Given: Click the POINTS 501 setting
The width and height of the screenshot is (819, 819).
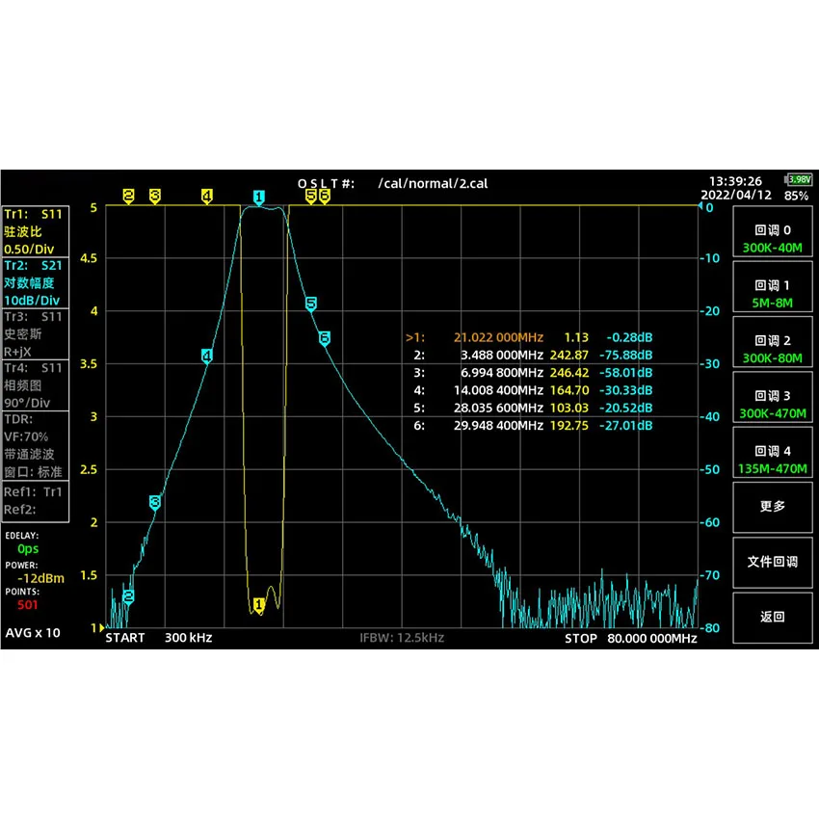Looking at the screenshot, I should click(x=27, y=605).
